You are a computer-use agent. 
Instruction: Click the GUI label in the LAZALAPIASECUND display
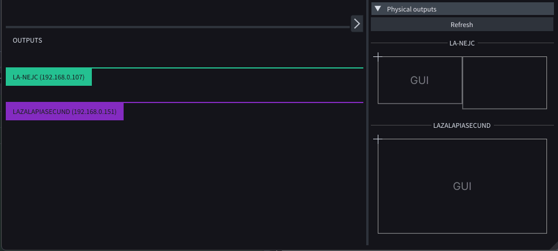pyautogui.click(x=462, y=186)
